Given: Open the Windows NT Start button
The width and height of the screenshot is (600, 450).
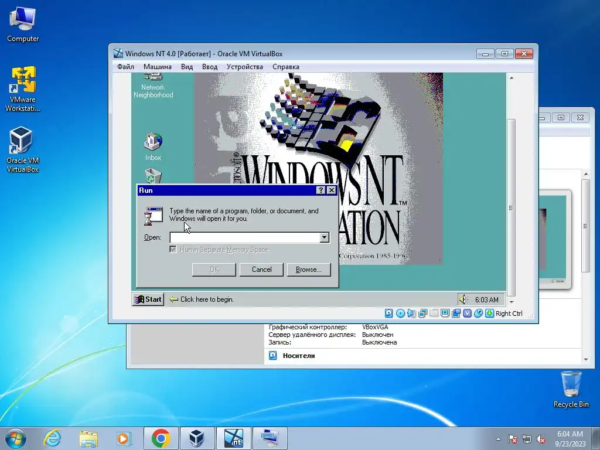Looking at the screenshot, I should coord(148,299).
